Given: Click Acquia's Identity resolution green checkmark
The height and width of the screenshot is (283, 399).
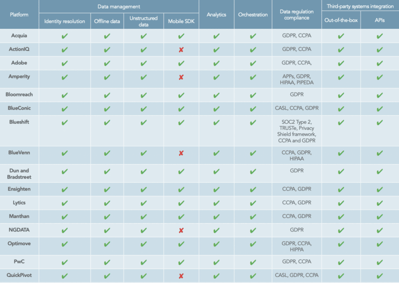Looking at the screenshot, I should coord(64,36).
